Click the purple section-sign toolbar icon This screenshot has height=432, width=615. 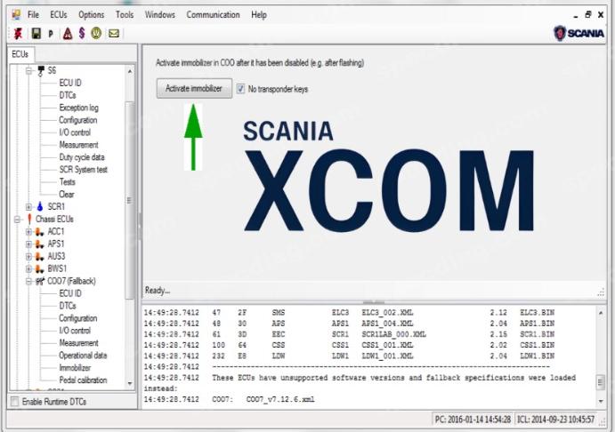coord(82,33)
